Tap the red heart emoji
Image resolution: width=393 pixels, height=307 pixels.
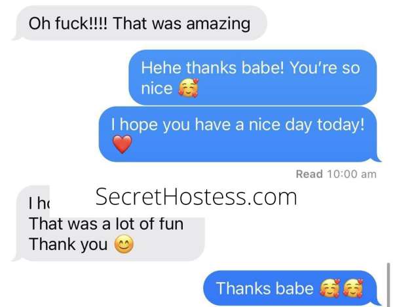tap(122, 144)
